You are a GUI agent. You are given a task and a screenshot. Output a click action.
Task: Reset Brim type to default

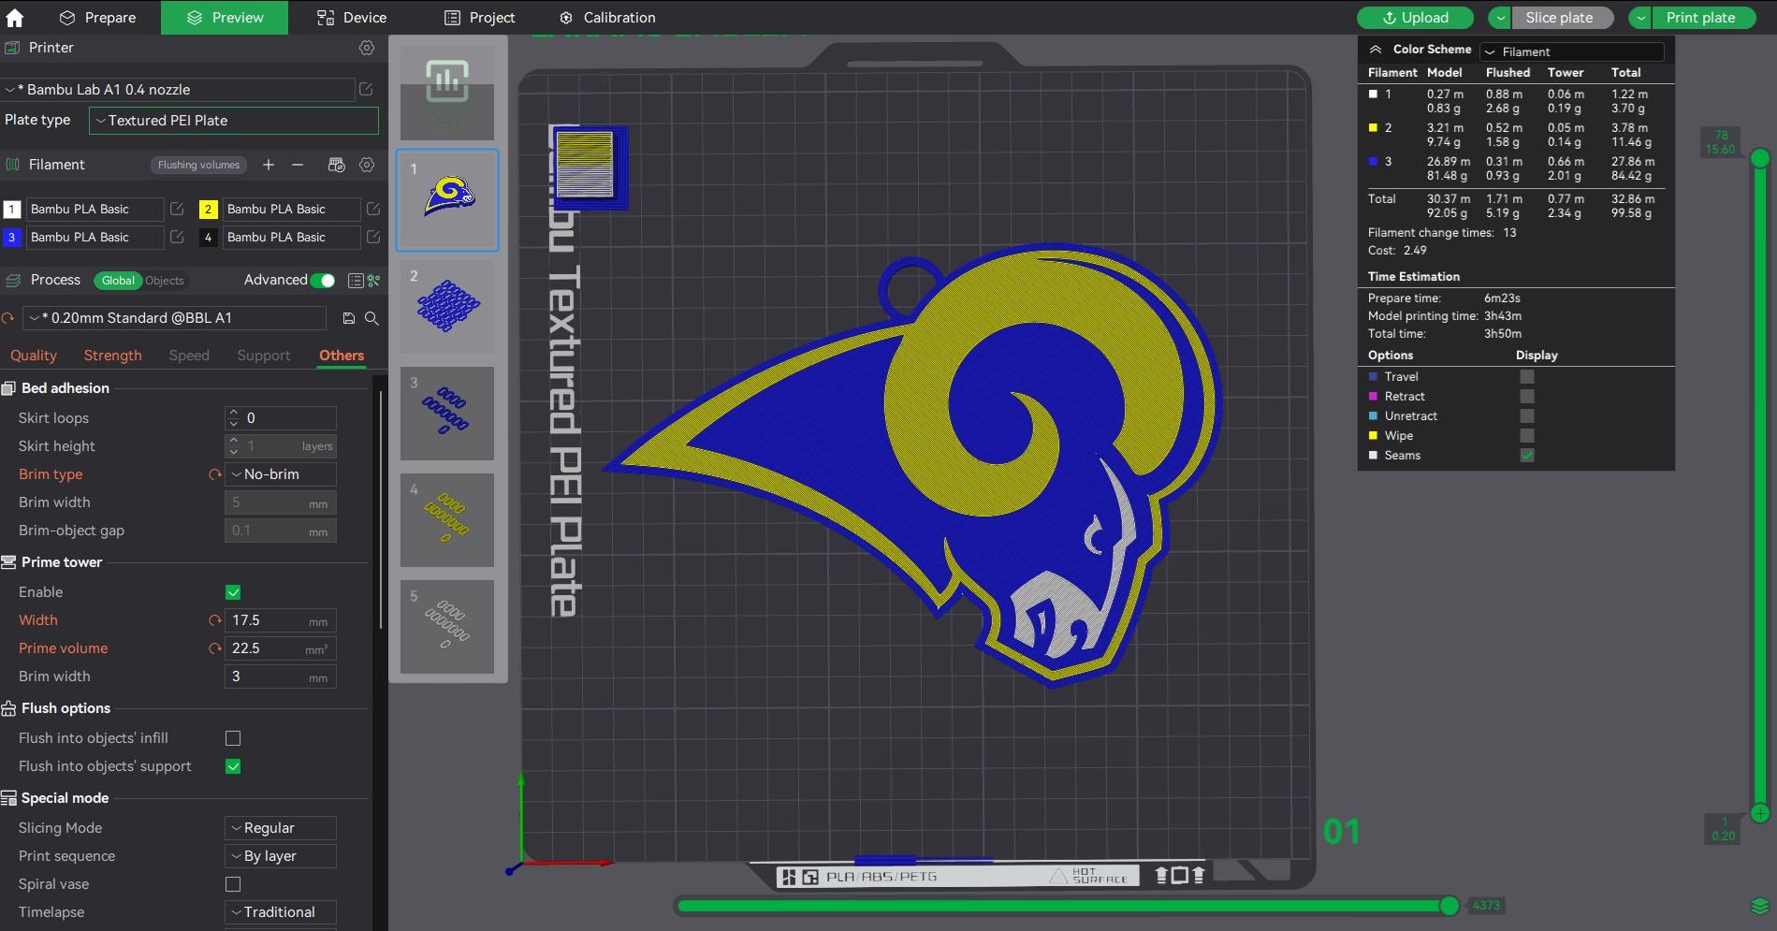tap(214, 474)
